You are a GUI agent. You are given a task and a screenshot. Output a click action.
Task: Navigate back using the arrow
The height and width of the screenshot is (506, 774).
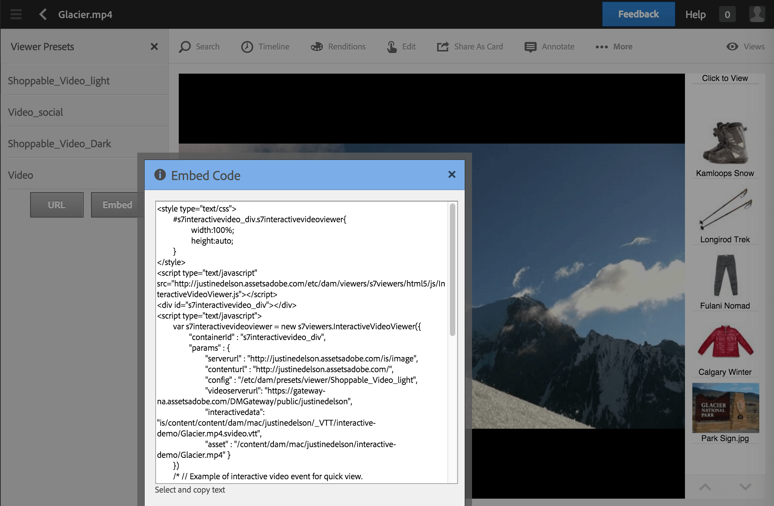[x=43, y=14]
